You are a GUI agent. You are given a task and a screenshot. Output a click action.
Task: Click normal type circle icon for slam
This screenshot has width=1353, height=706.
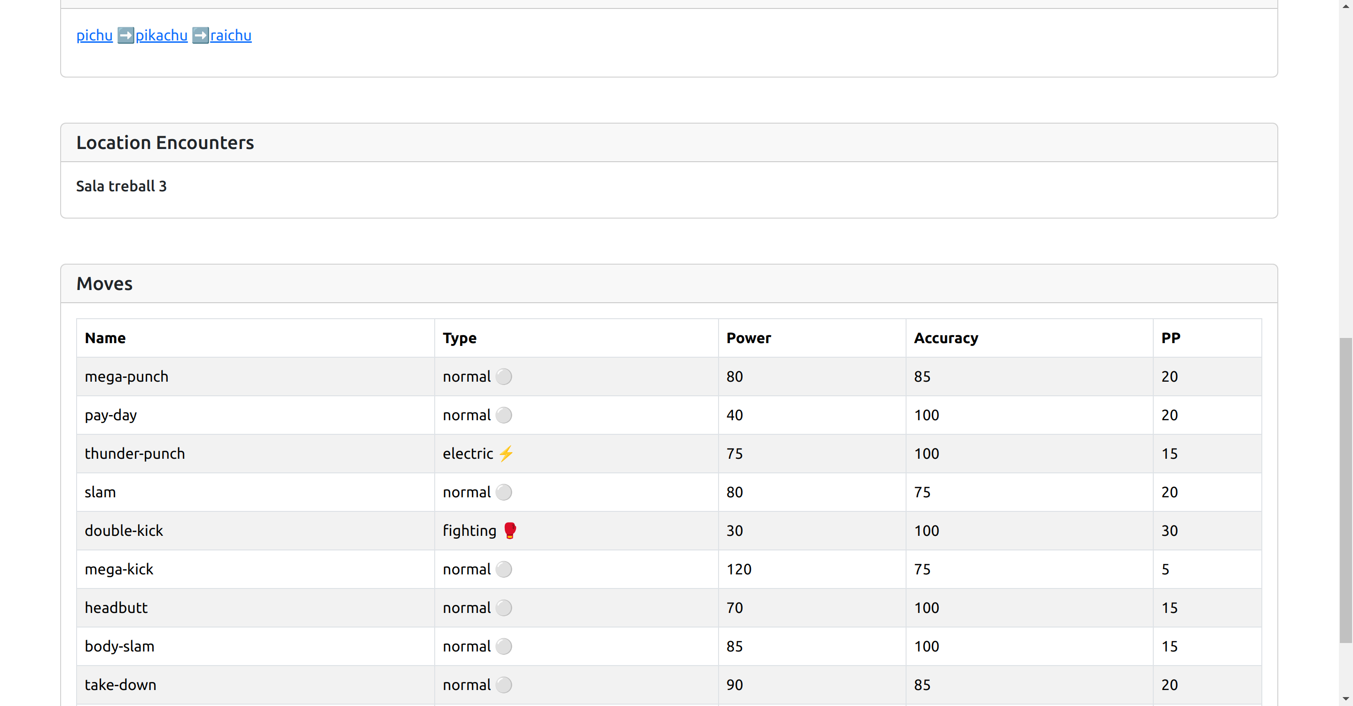pos(503,492)
